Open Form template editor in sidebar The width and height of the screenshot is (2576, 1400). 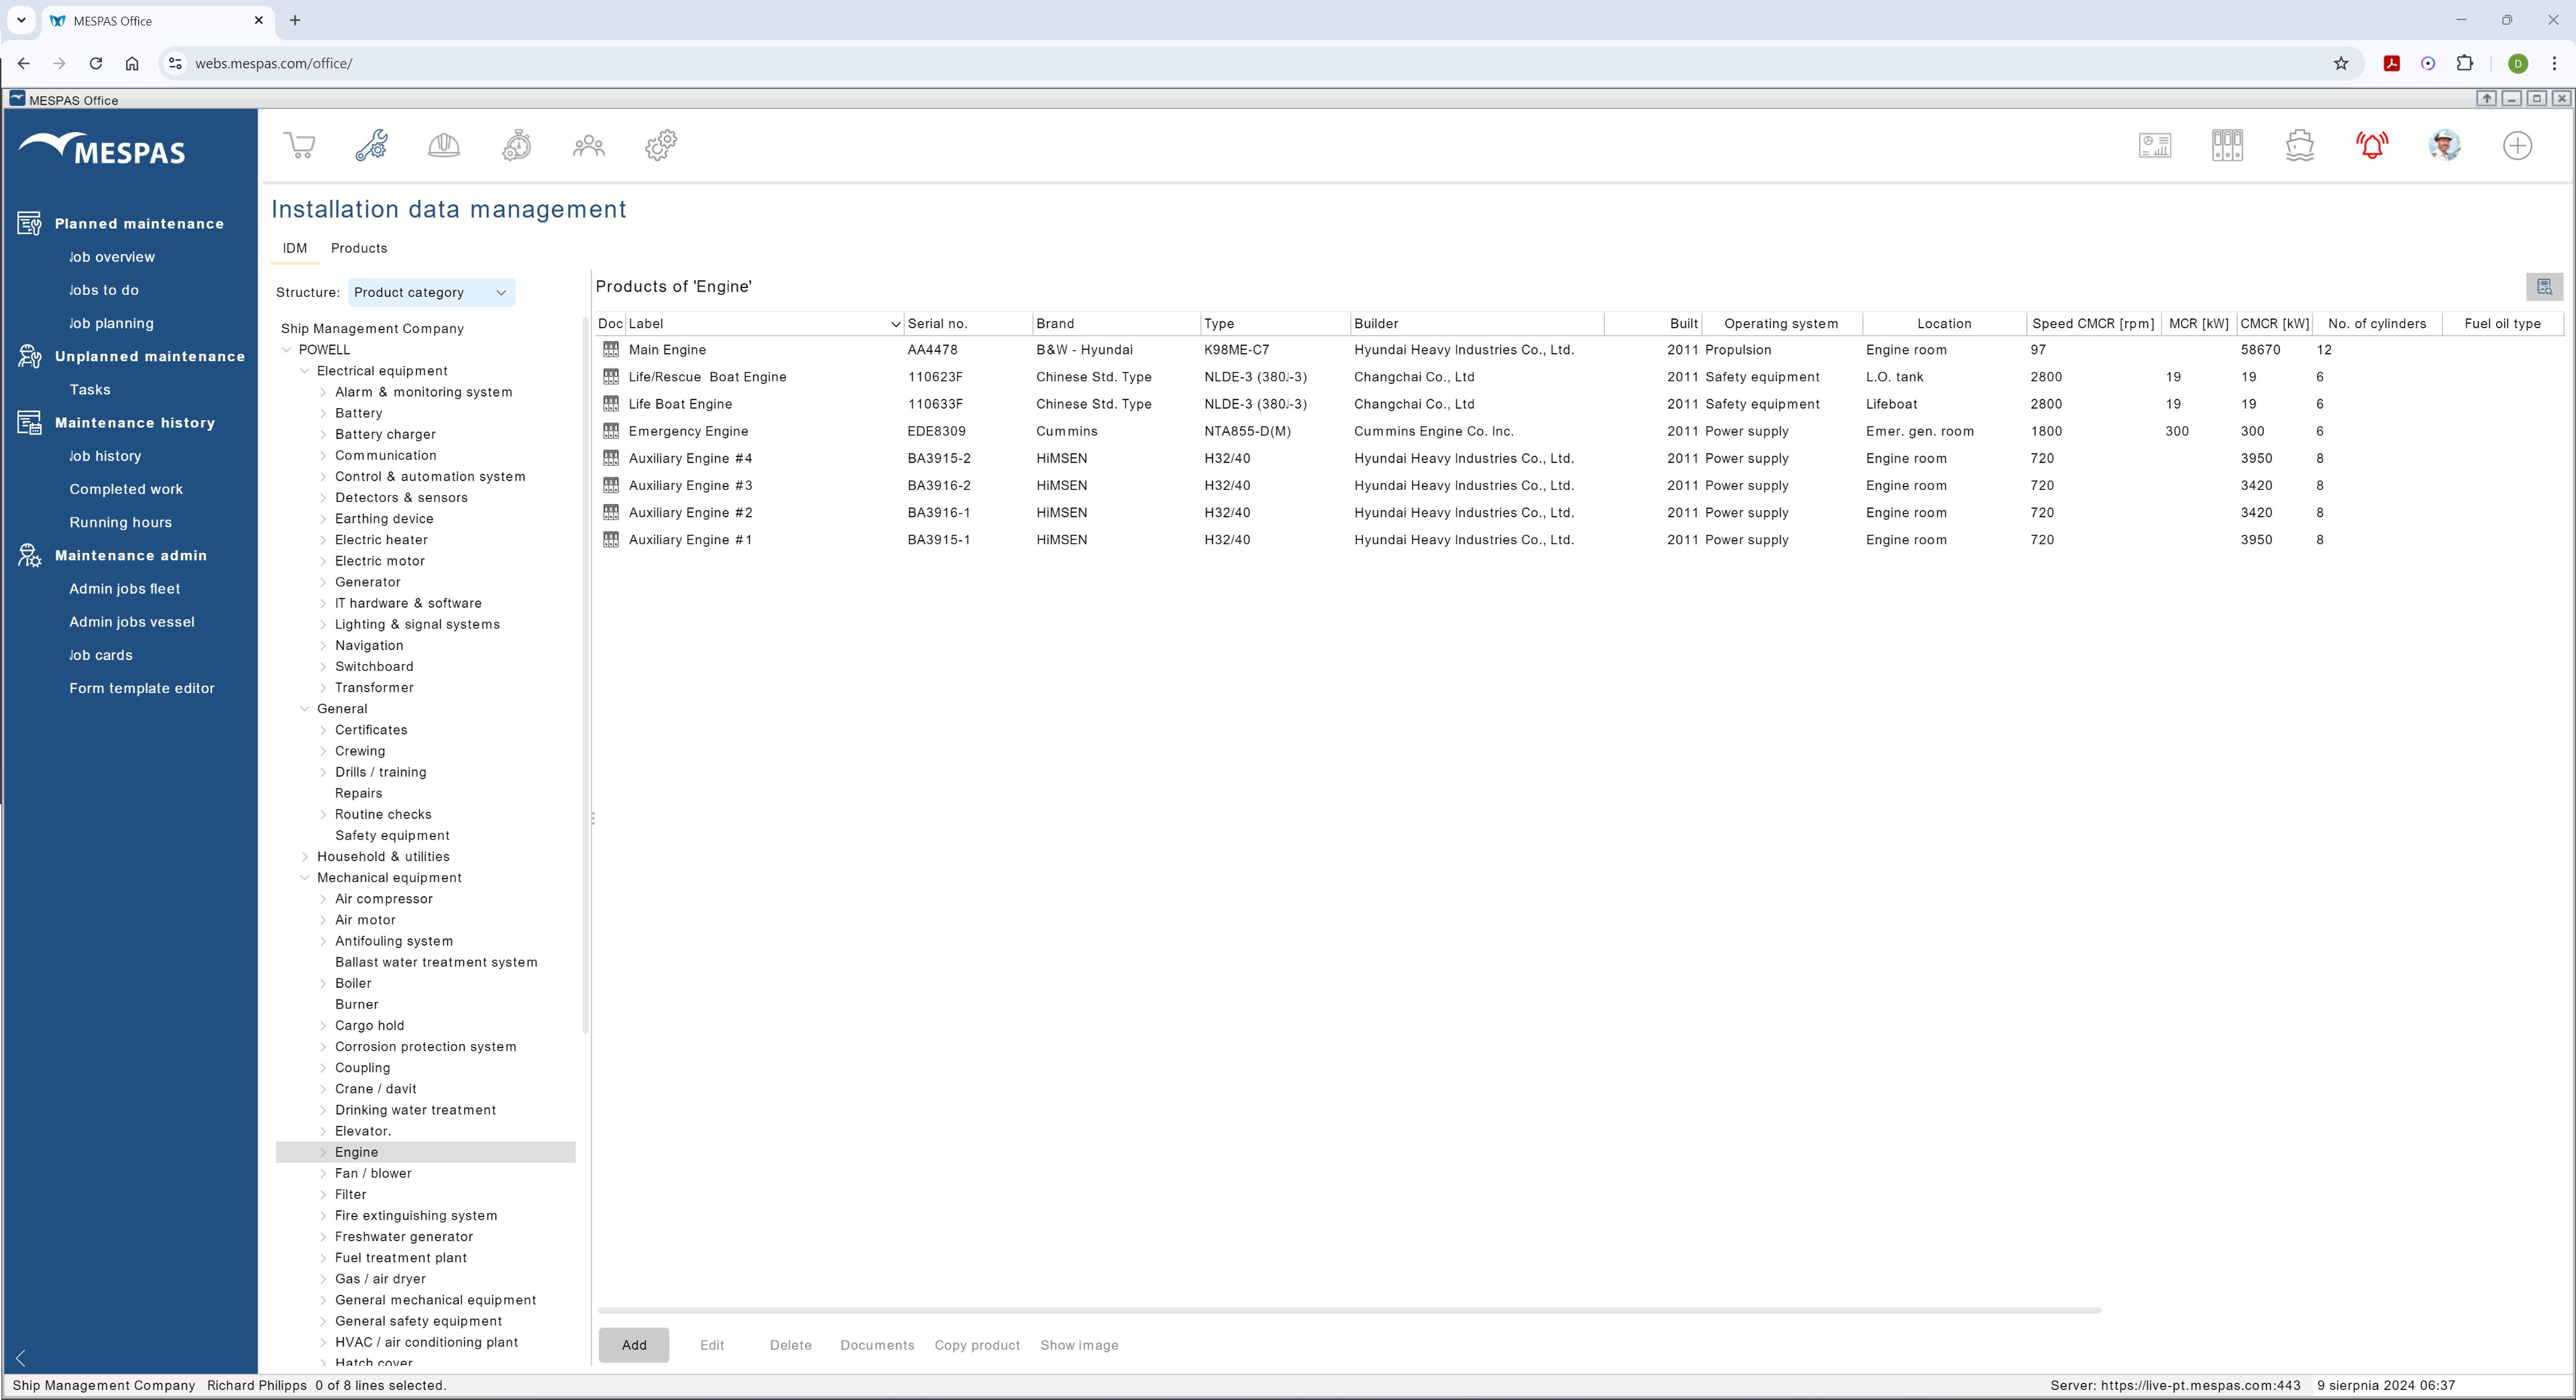tap(142, 688)
